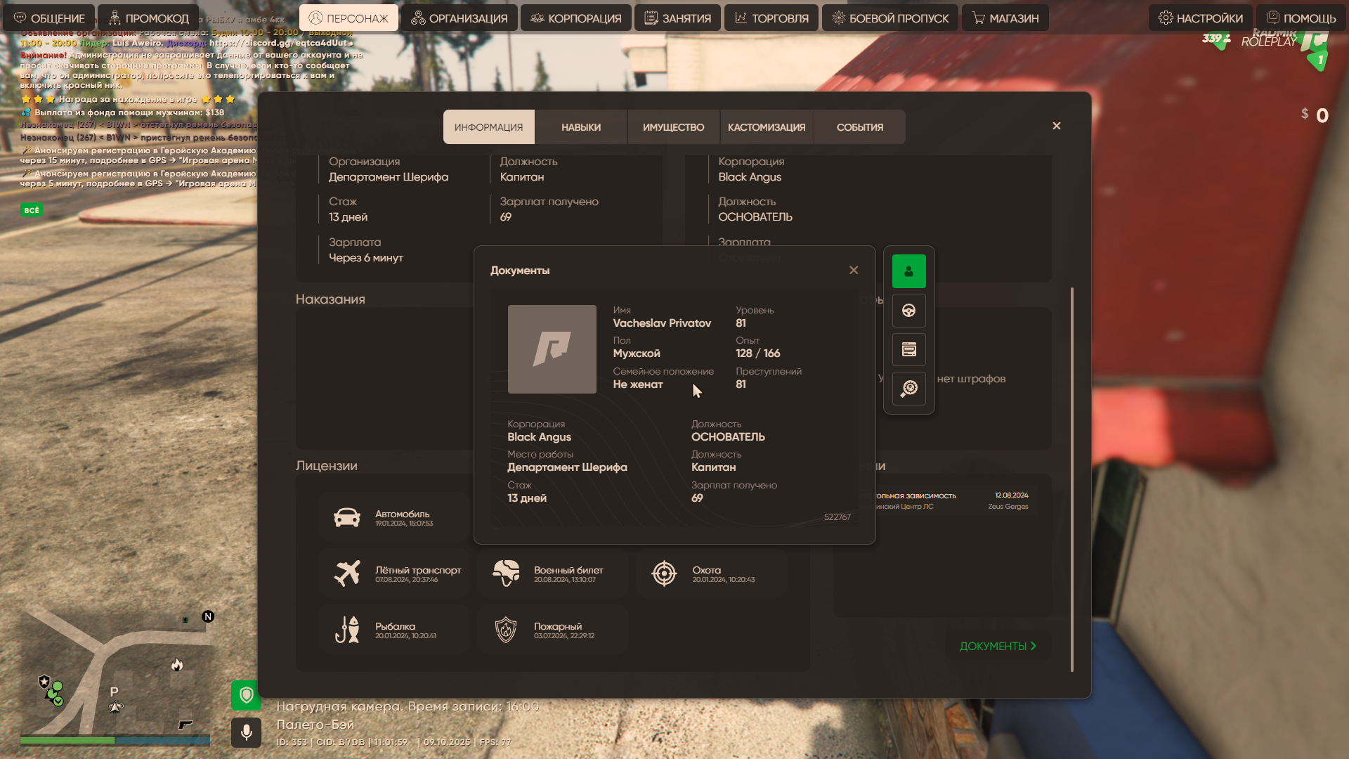Viewport: 1349px width, 759px height.
Task: Open the МАГАЗИН top menu
Action: tap(1005, 18)
